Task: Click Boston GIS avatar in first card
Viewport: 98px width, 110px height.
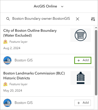Action: 7,60
